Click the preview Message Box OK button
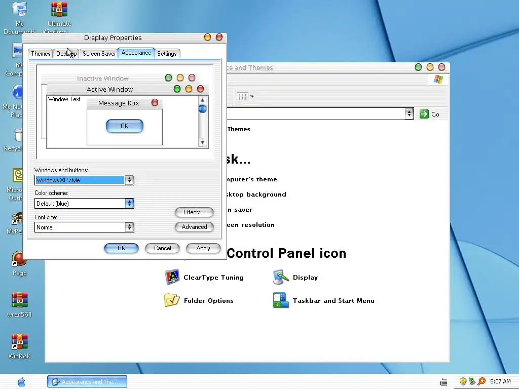Viewport: 519px width, 389px height. coord(125,126)
